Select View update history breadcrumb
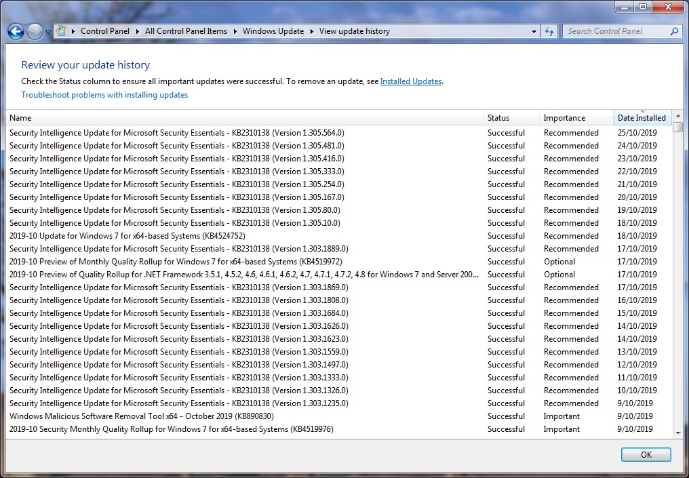 click(x=354, y=31)
